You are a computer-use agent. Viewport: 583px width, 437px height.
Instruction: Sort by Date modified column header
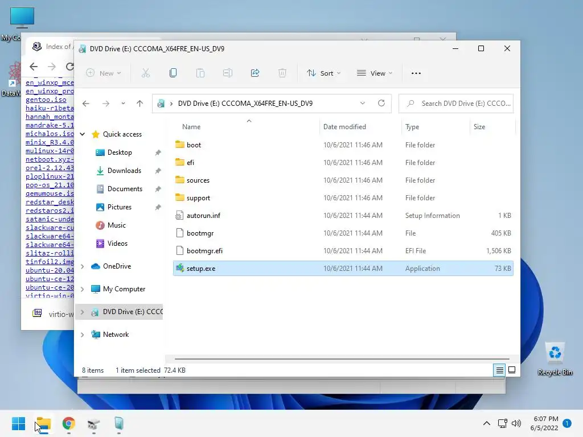[344, 127]
